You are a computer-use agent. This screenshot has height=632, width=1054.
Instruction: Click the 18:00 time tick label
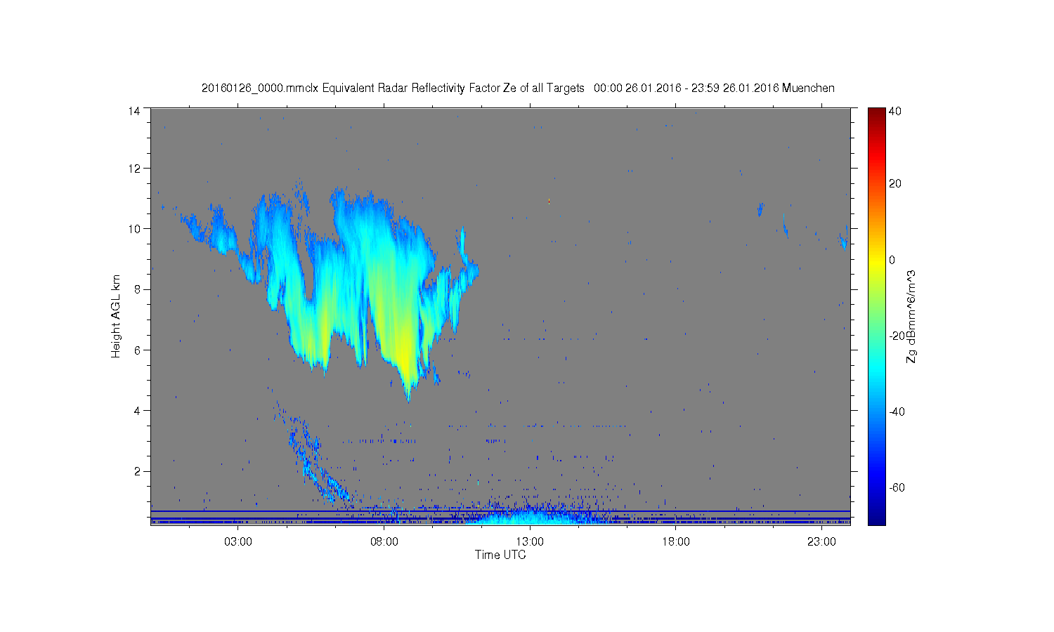[676, 541]
